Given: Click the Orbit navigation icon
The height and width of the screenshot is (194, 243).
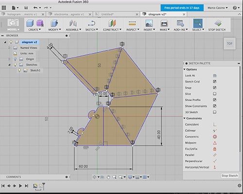Looking at the screenshot, I should pyautogui.click(x=94, y=177).
